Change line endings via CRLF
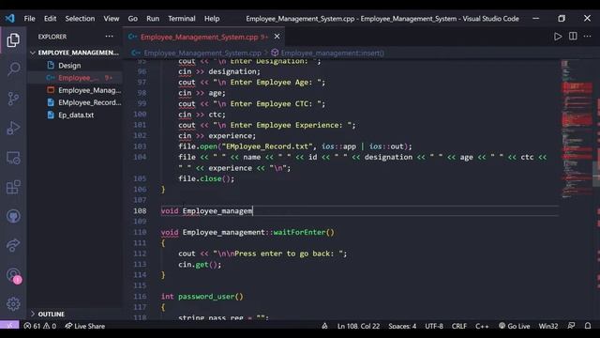This screenshot has width=600, height=338. [x=458, y=326]
